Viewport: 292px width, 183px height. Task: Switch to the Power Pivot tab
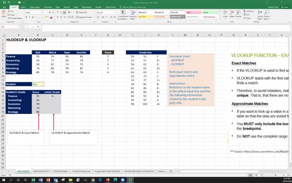pos(110,7)
